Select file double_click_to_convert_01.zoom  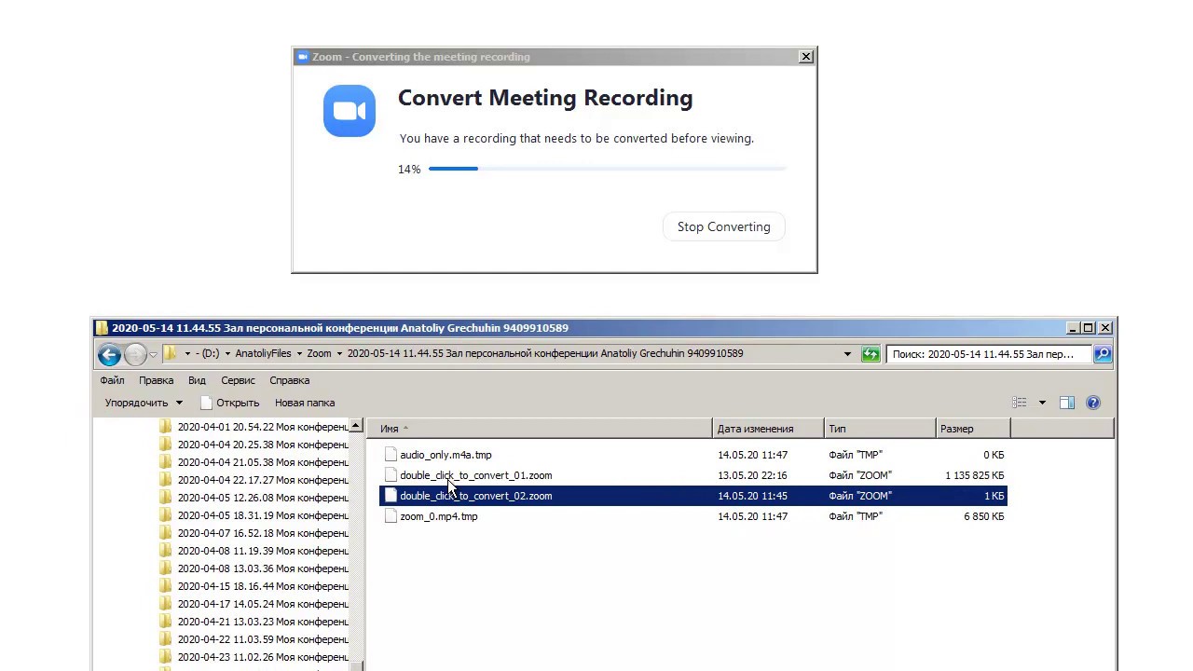tap(475, 475)
